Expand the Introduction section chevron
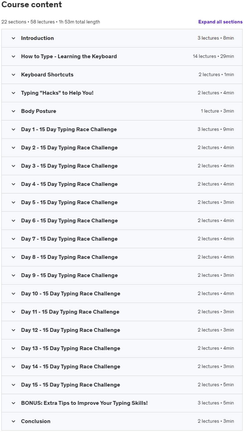This screenshot has height=432, width=244. point(13,38)
